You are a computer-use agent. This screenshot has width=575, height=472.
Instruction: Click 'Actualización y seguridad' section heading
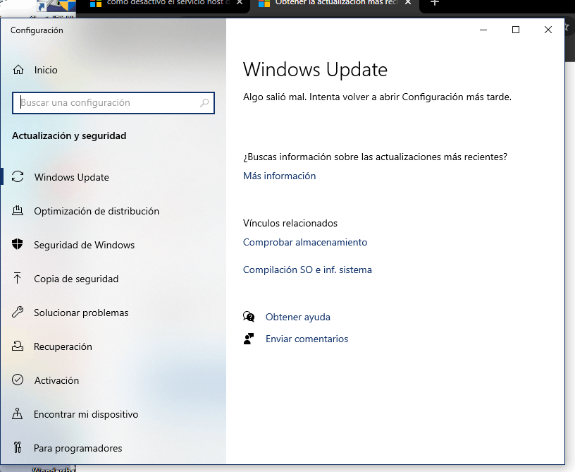point(69,135)
